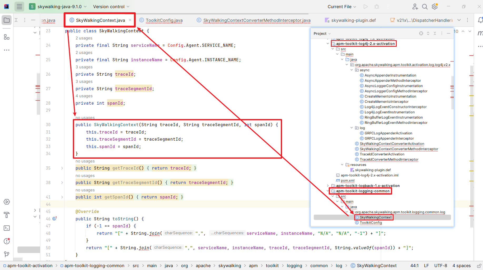Open More tool windows ellipsis
Image resolution: width=483 pixels, height=270 pixels.
7,50
